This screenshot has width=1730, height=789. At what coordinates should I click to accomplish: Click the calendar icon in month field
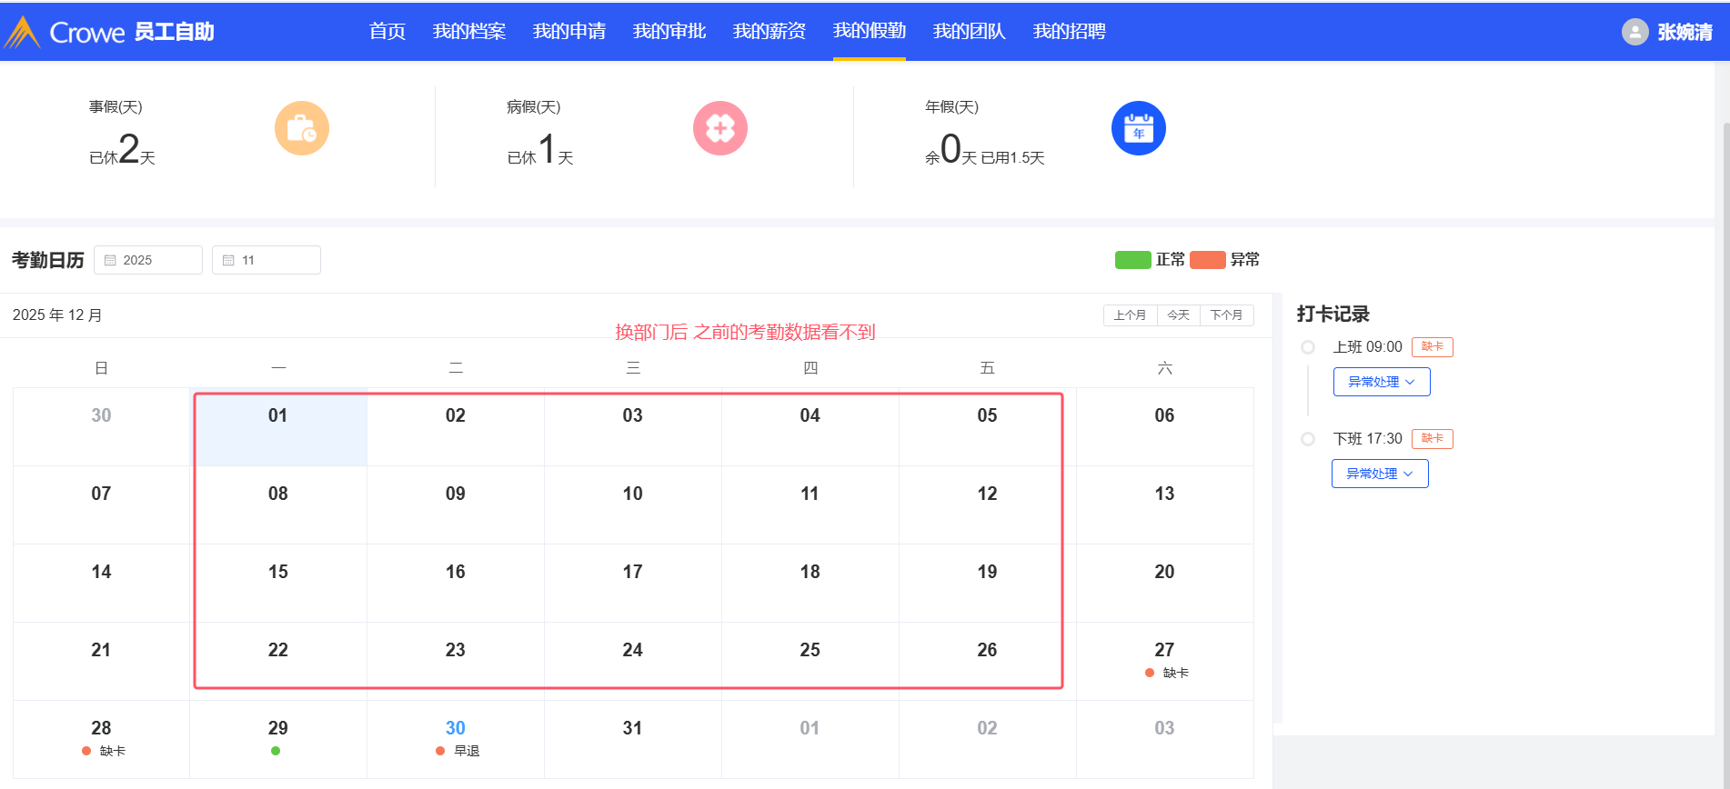[x=228, y=260]
